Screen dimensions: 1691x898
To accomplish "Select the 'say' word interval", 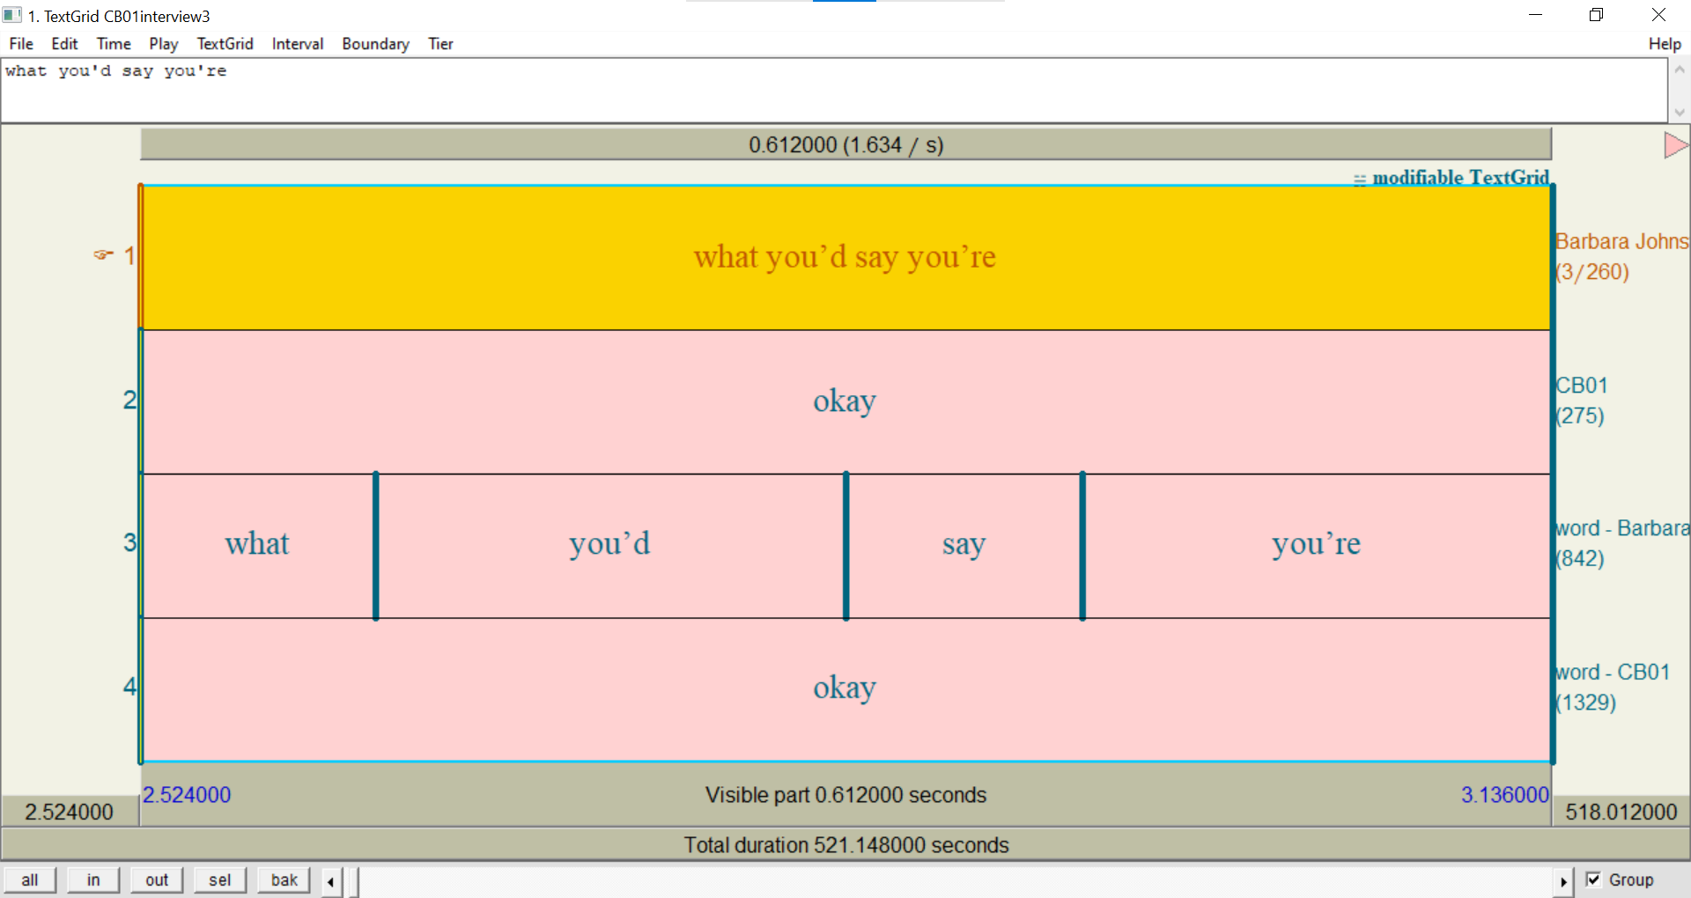I will click(x=964, y=545).
